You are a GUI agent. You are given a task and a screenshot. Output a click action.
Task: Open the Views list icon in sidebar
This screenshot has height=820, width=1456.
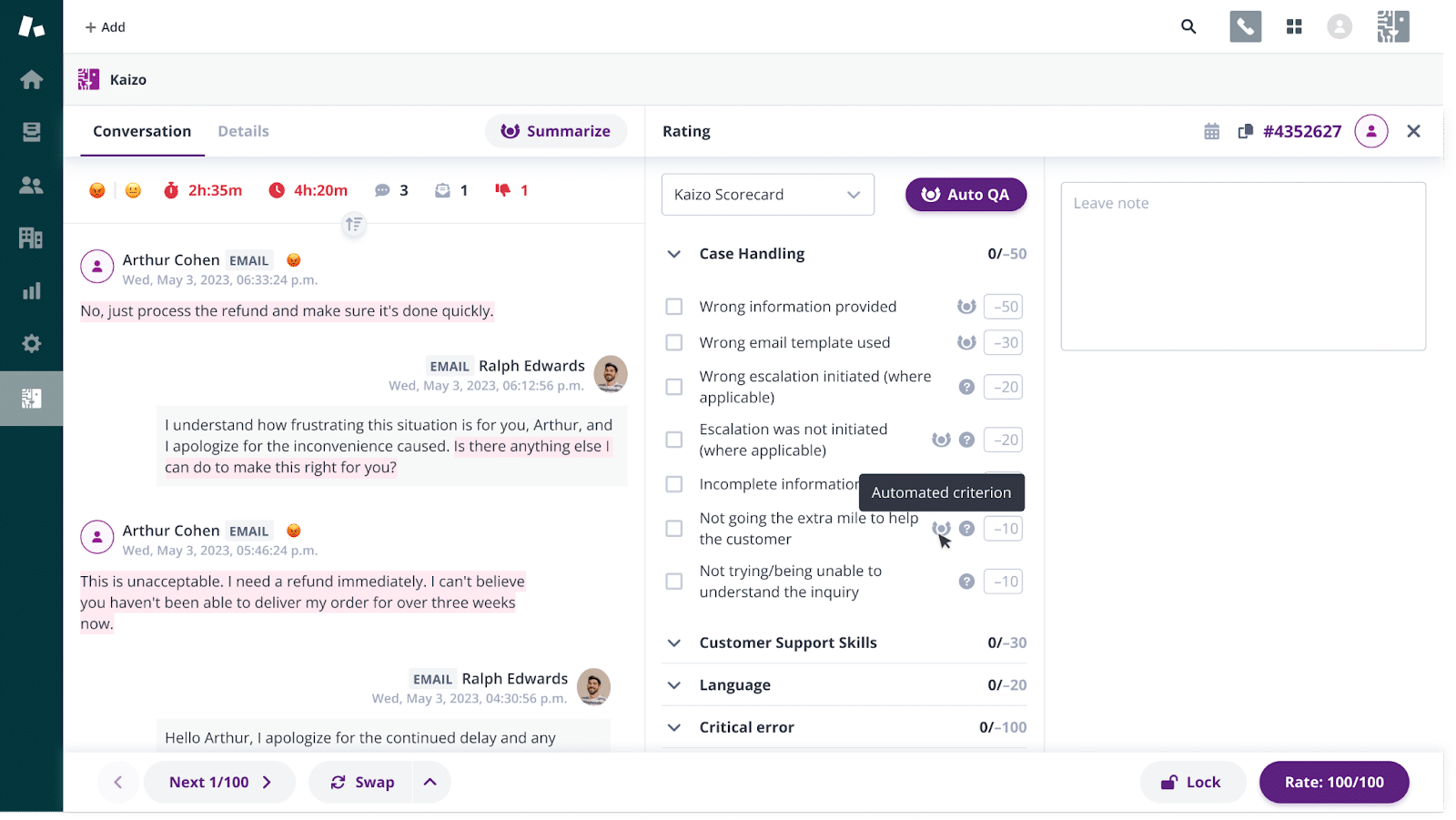(31, 132)
